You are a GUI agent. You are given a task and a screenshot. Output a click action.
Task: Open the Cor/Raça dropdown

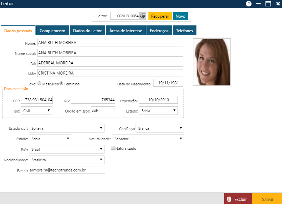point(160,128)
